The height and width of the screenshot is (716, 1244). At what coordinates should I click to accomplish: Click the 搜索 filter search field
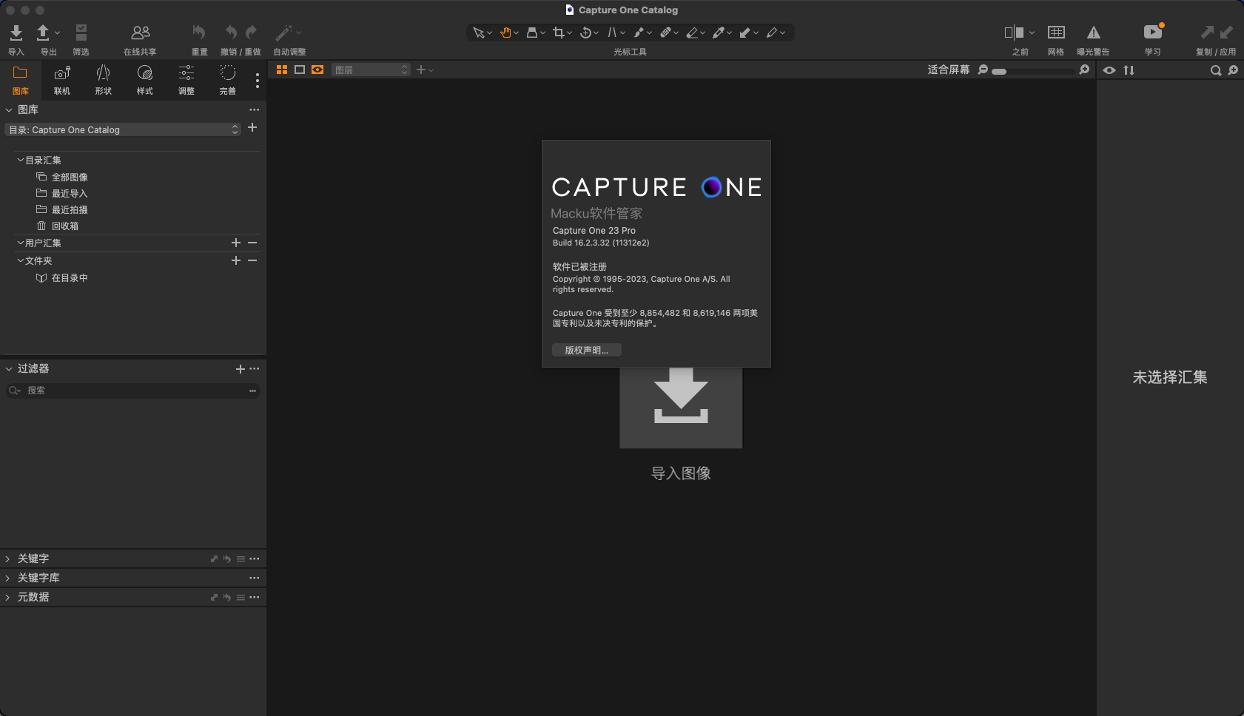pos(133,391)
